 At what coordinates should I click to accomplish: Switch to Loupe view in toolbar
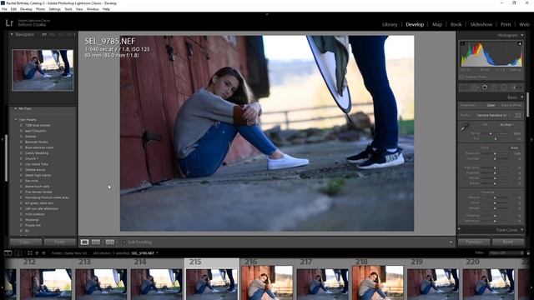84,242
